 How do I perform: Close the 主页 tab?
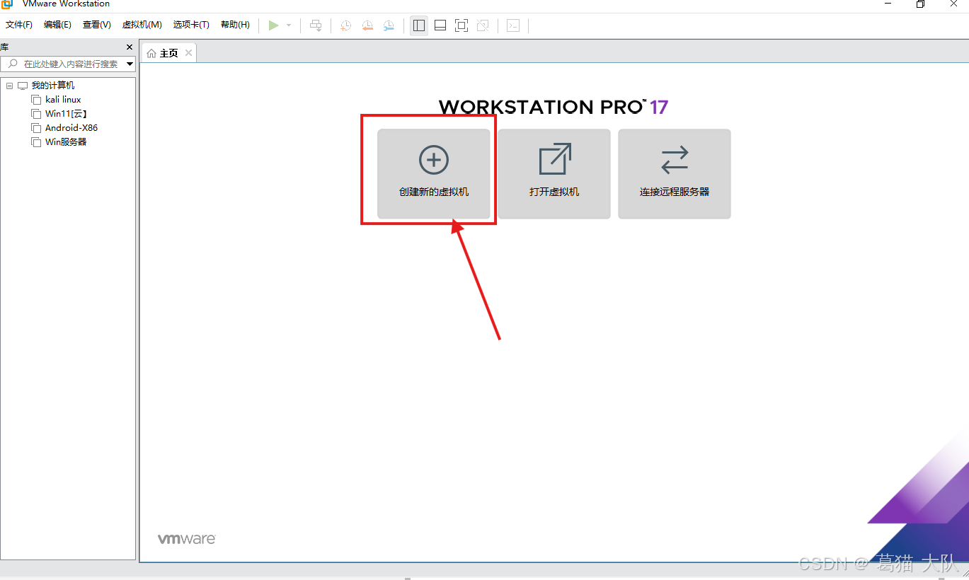(188, 53)
